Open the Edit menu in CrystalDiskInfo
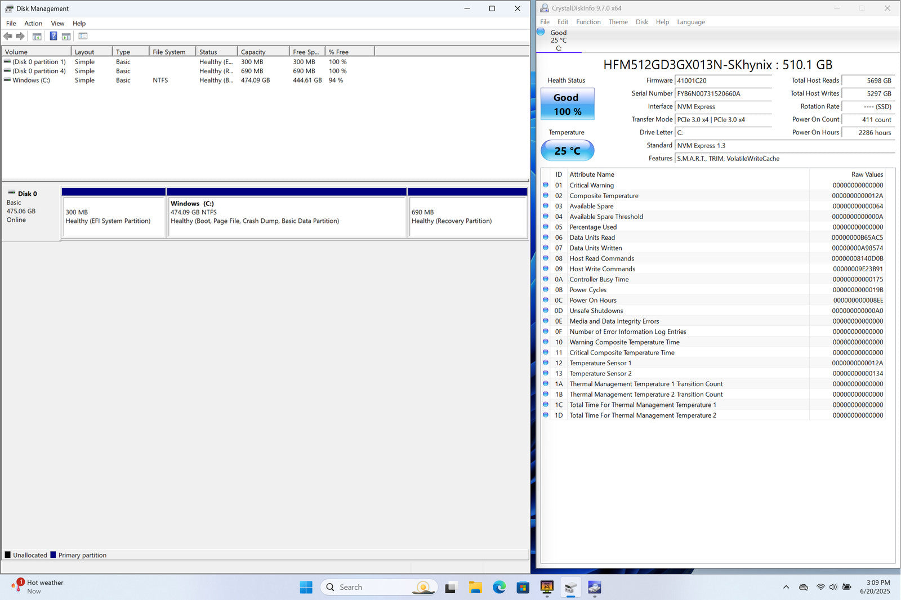 point(563,22)
